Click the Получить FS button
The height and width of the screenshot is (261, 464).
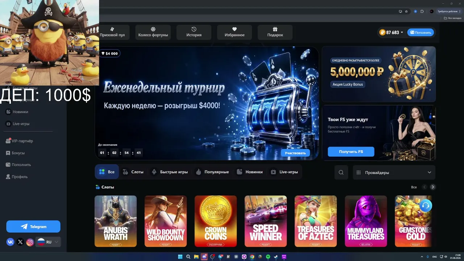click(351, 152)
